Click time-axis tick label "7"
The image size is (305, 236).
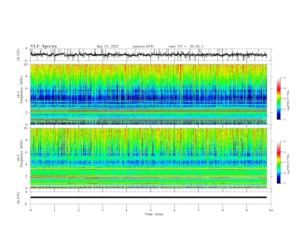tap(199, 210)
